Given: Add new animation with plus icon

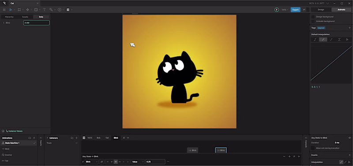Looking at the screenshot, I should (x=34, y=138).
